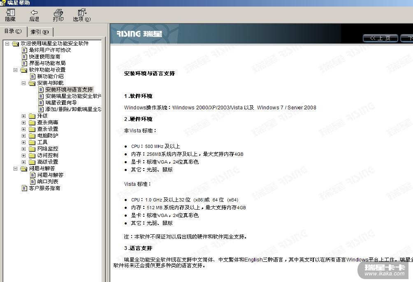The image size is (413, 282).
Task: Click the page icon beside 客户服务指南
Action: [25, 188]
